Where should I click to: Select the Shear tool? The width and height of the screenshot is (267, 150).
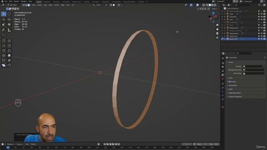tap(4, 65)
